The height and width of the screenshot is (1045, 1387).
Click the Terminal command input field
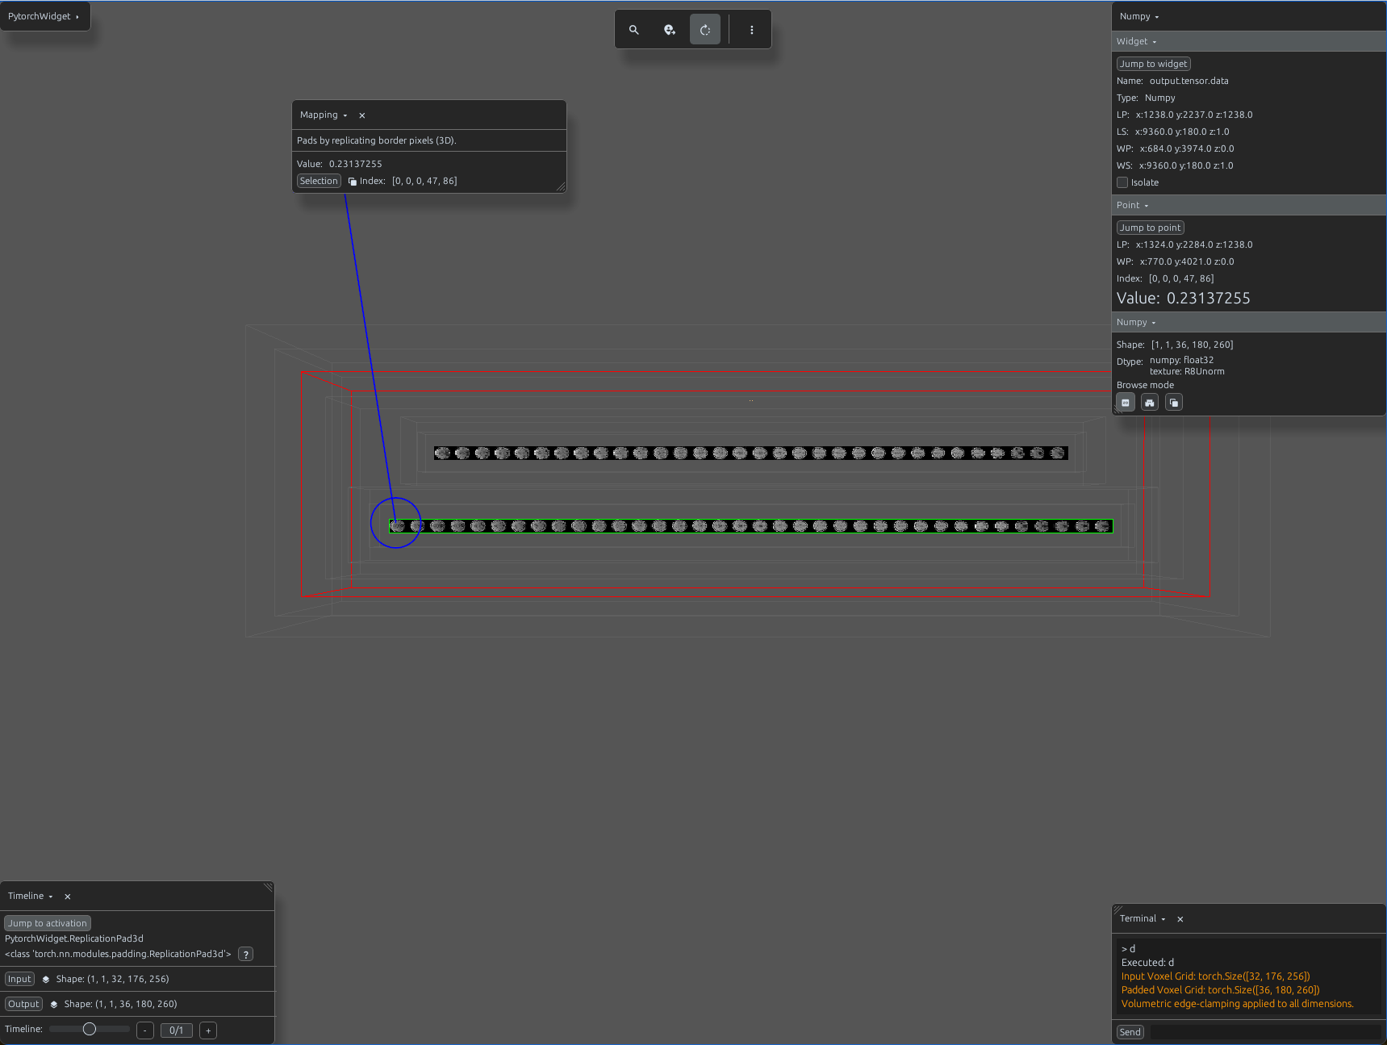(1265, 1032)
